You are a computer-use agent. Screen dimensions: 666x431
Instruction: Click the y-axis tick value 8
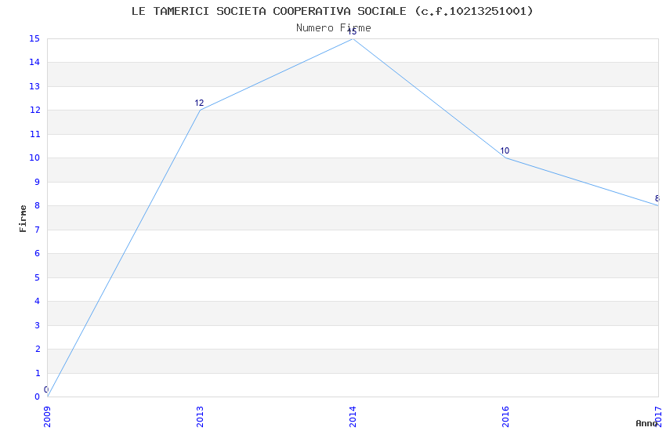(x=38, y=205)
